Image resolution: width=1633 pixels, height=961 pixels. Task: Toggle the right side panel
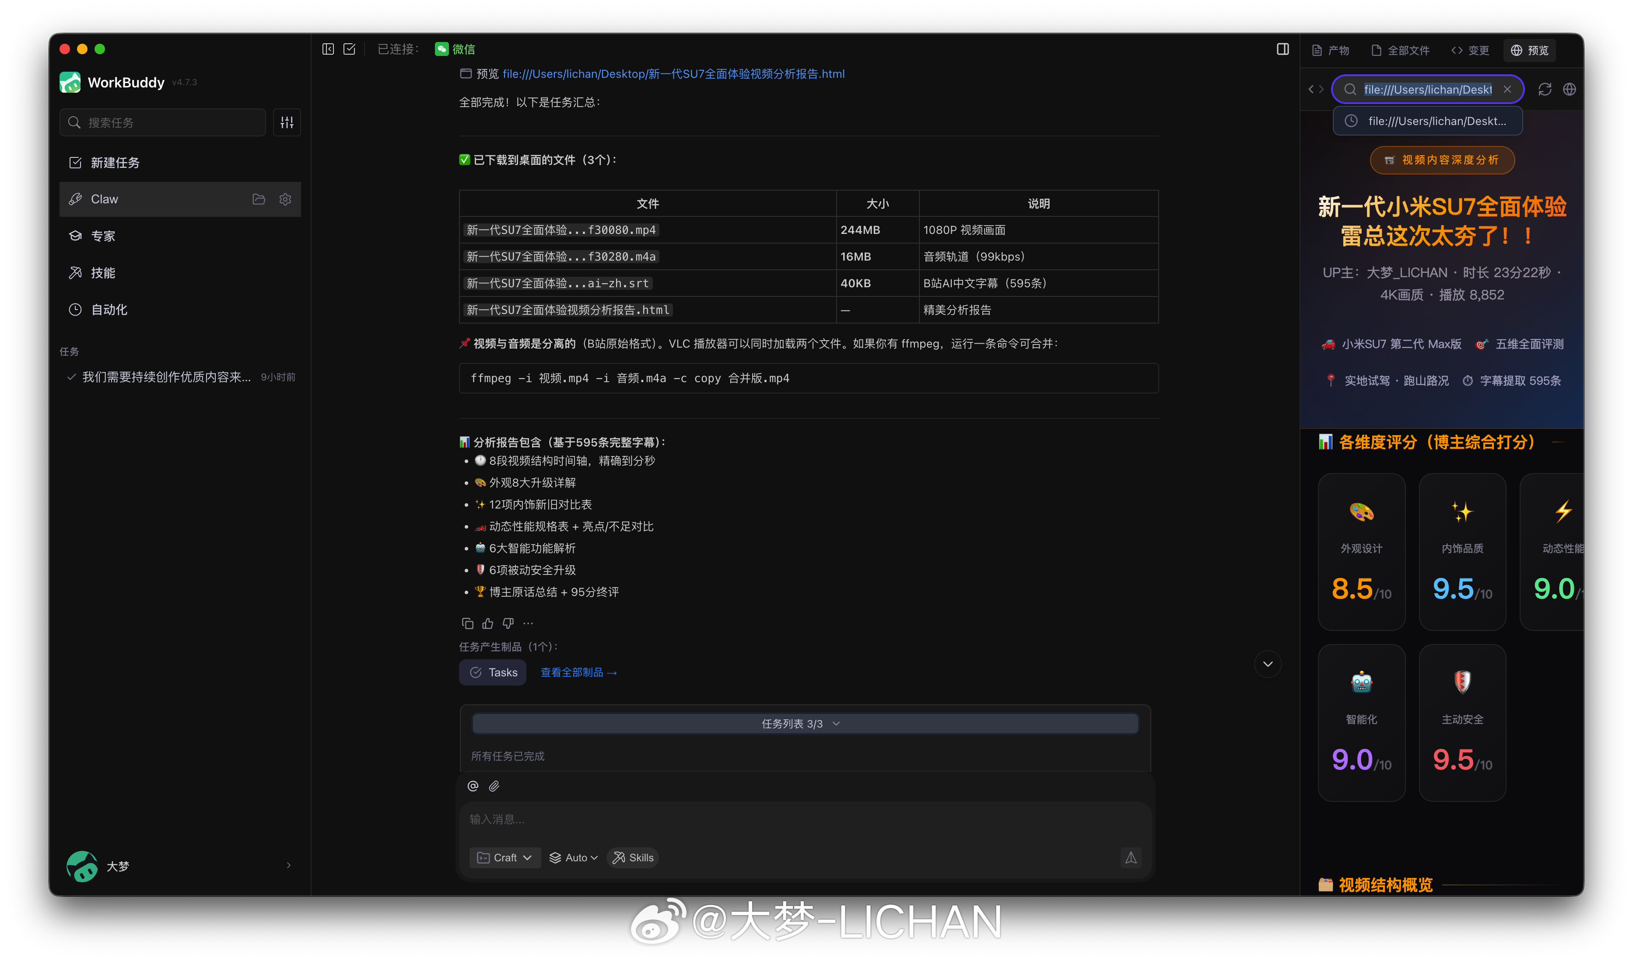pyautogui.click(x=1283, y=49)
